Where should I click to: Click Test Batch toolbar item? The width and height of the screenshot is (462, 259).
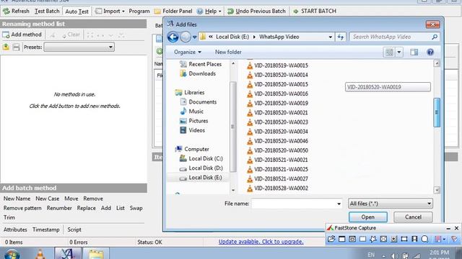47,12
